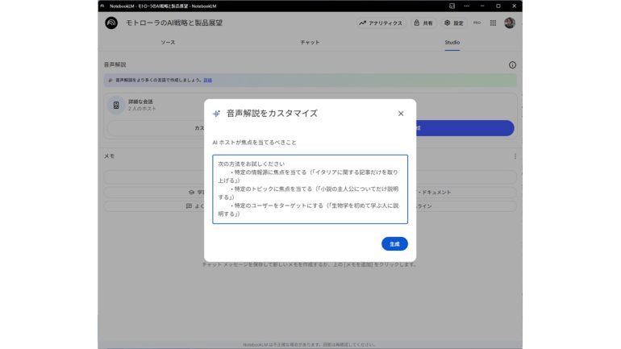
Task: Click the sparkle icon in dialog title
Action: [x=216, y=114]
